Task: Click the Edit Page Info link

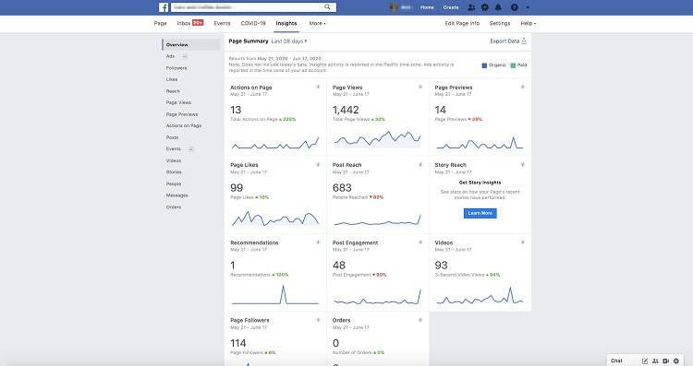Action: click(462, 23)
